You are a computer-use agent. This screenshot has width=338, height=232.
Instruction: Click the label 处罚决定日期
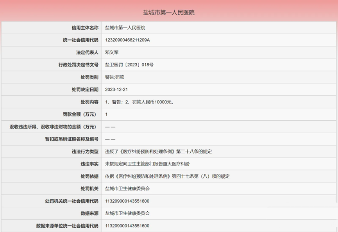(85, 89)
